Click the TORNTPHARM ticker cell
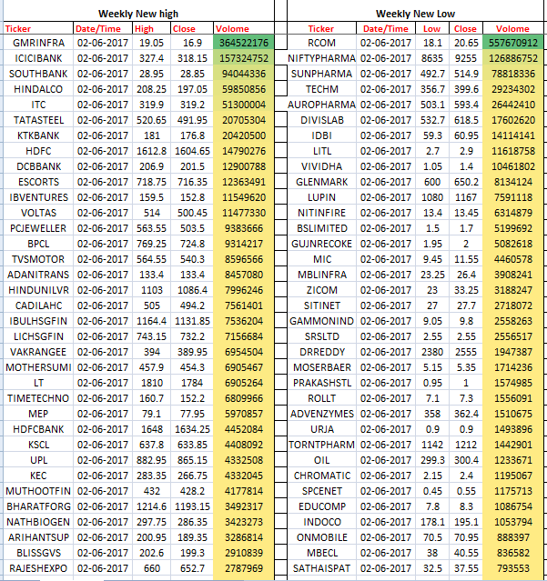This screenshot has height=581, width=547. click(321, 445)
